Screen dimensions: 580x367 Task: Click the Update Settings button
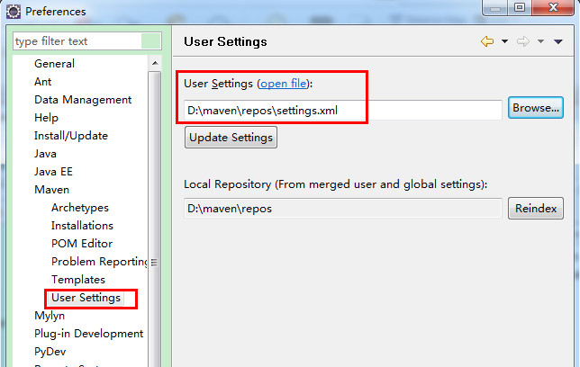[231, 137]
